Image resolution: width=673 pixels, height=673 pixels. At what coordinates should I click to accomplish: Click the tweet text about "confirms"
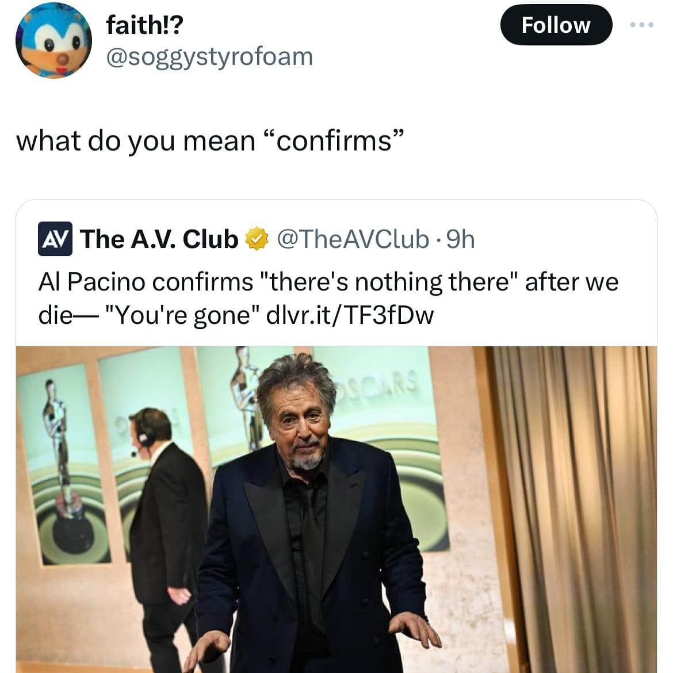(211, 141)
